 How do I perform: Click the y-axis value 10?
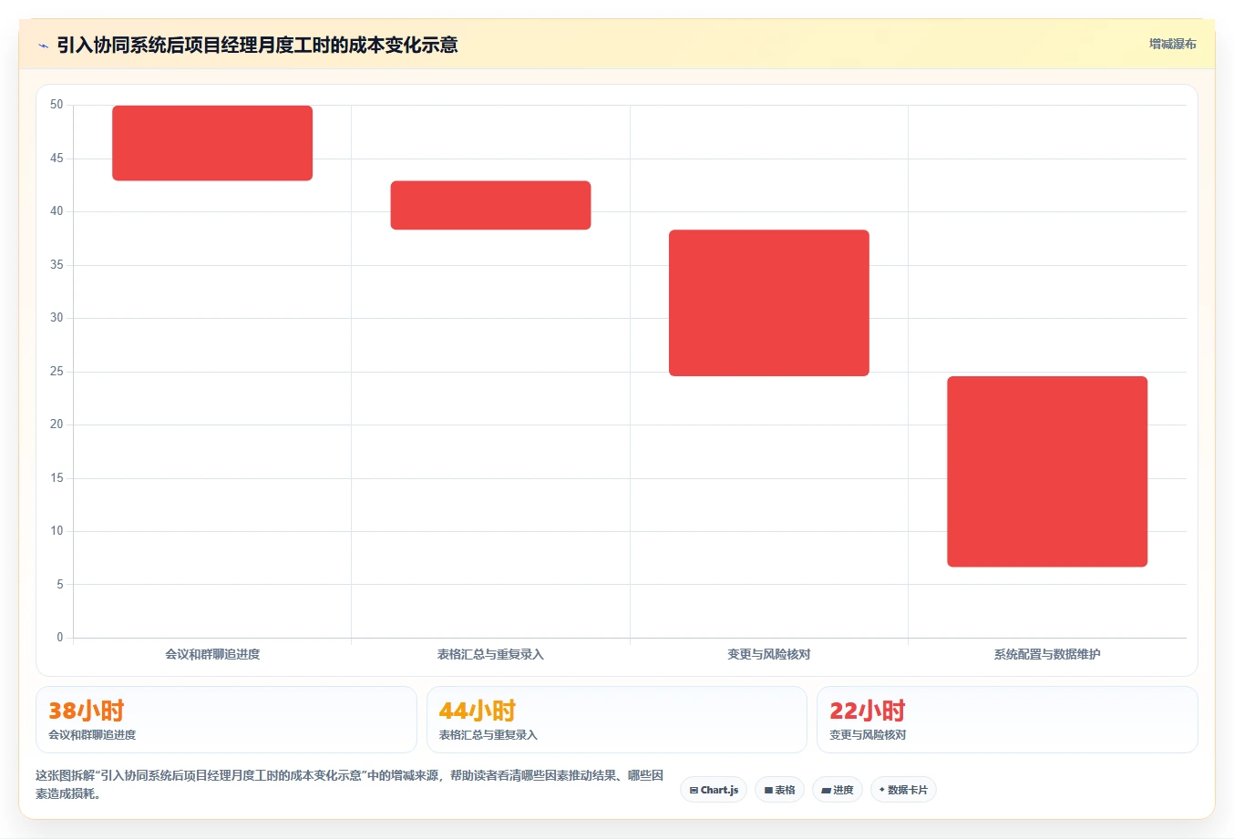pos(57,531)
